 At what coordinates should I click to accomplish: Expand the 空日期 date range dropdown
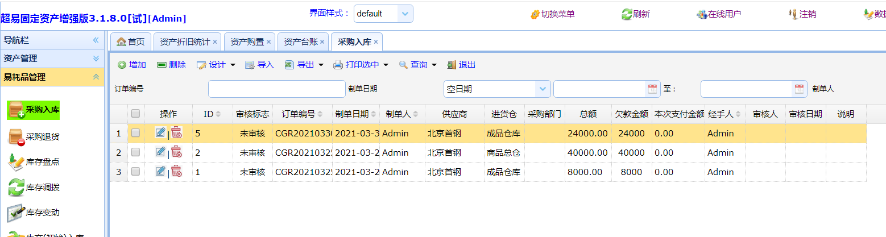point(543,89)
